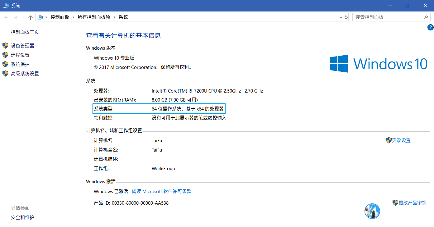Click the Windows 已激活 status text
Viewport: 434px width, 227px height.
click(x=111, y=191)
